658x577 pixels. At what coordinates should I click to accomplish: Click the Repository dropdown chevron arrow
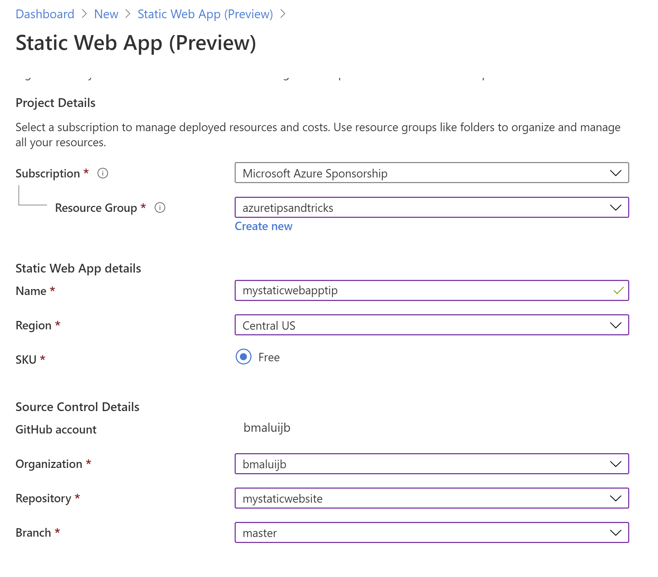616,498
